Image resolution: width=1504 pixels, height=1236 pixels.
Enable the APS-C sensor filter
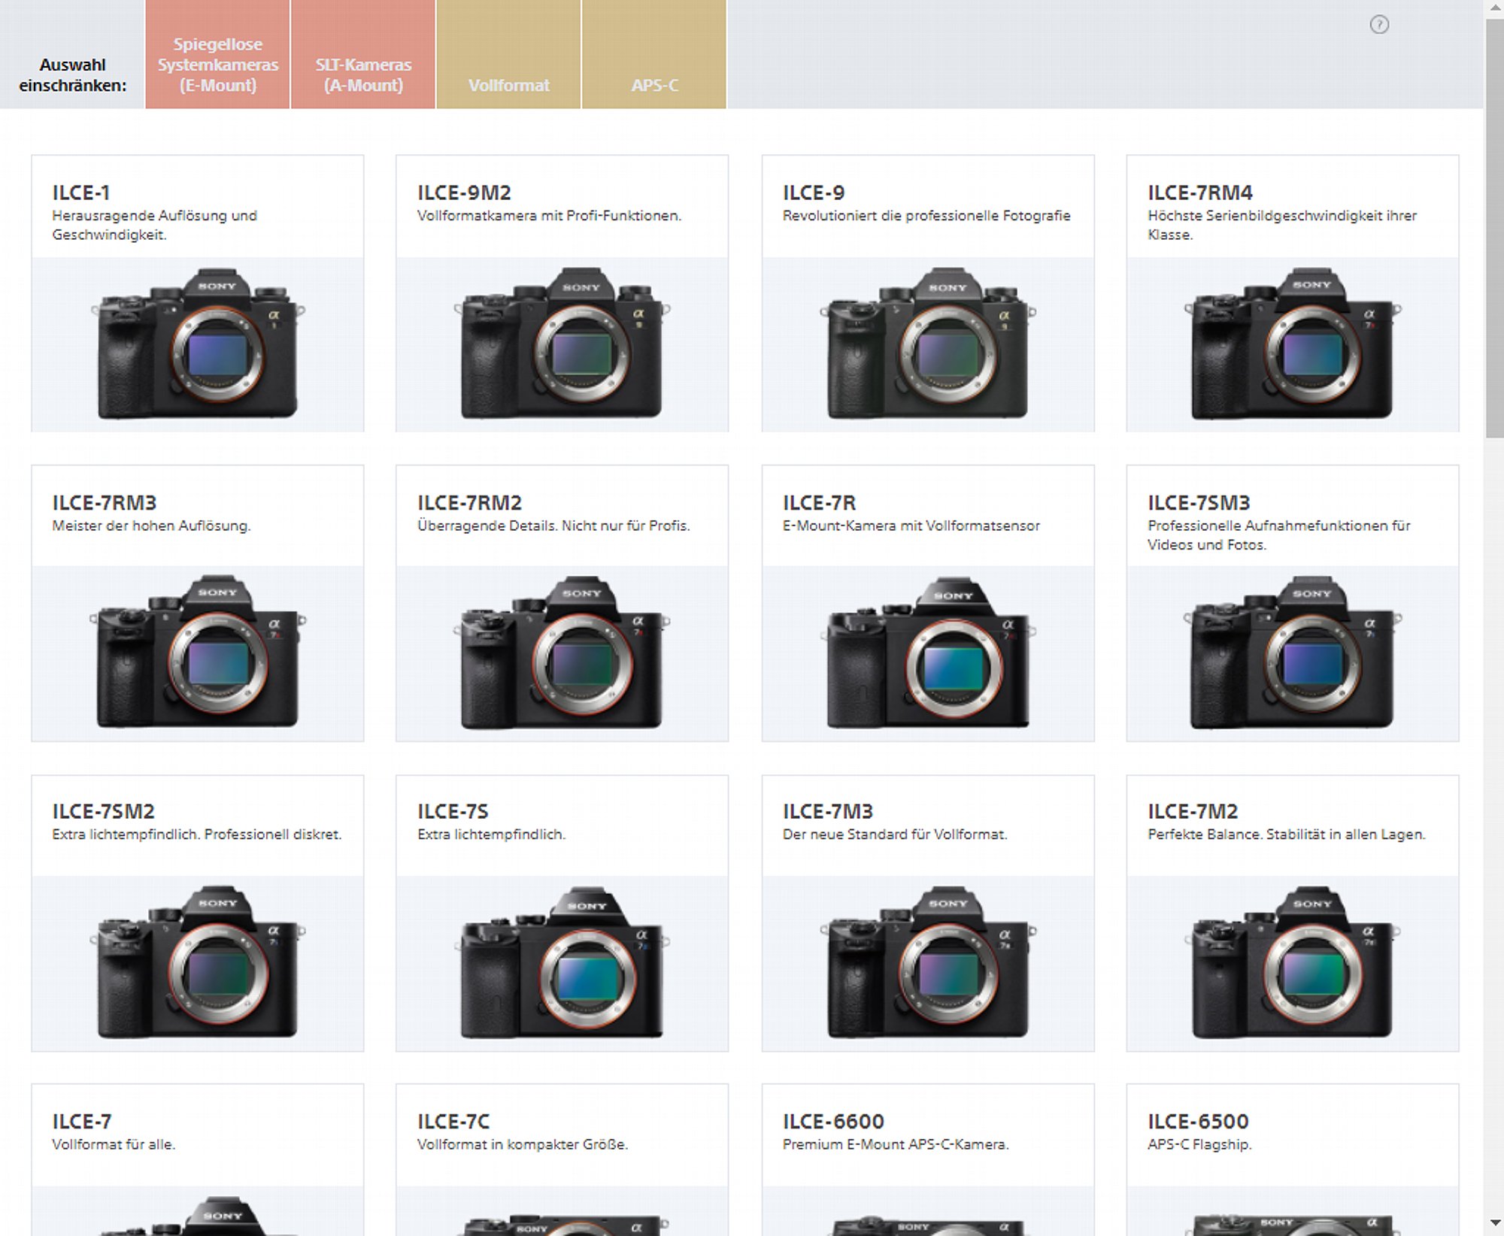click(x=654, y=85)
